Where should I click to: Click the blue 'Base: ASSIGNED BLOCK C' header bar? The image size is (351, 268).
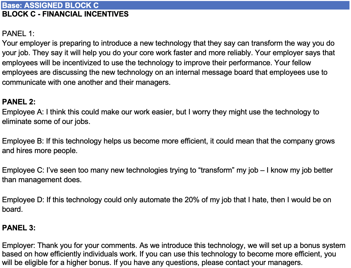pos(175,5)
